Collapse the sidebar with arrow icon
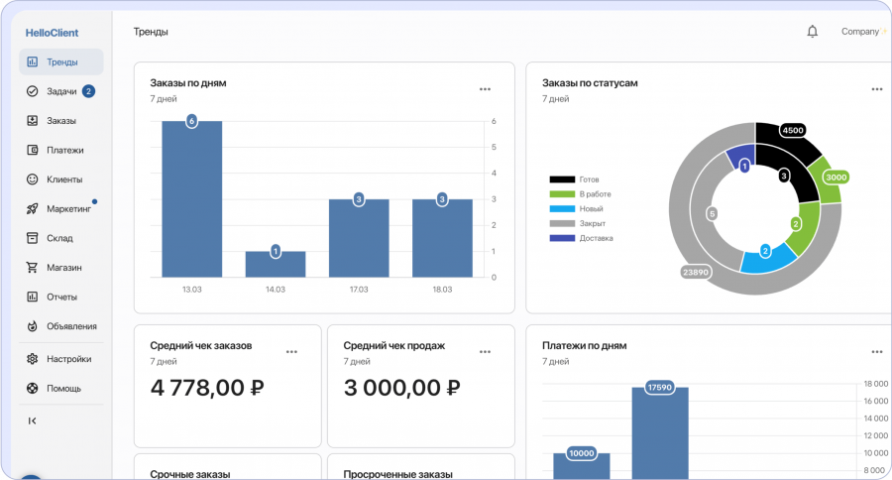The image size is (892, 480). [x=32, y=420]
